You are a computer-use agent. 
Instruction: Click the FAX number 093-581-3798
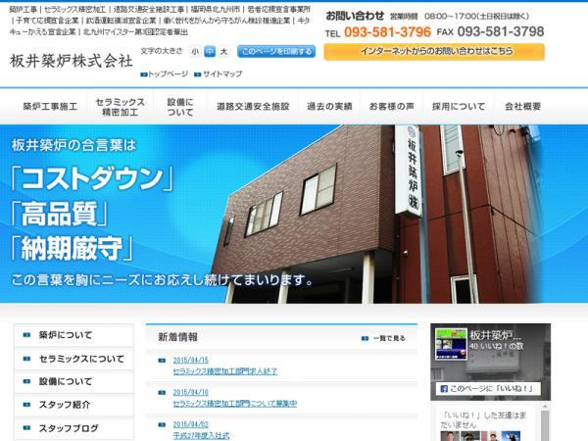[x=501, y=32]
